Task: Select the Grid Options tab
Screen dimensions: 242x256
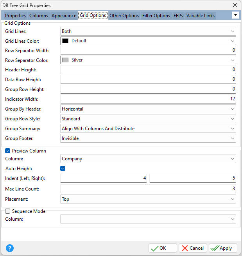Action: 93,15
